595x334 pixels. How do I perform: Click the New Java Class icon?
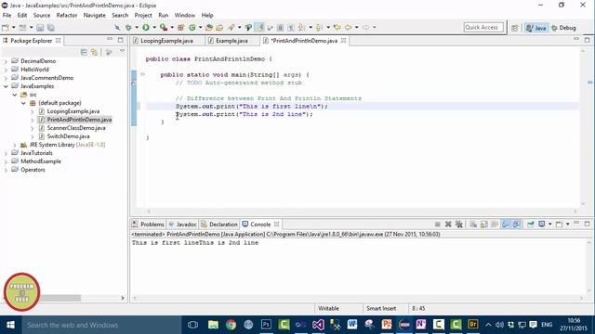tap(192, 27)
